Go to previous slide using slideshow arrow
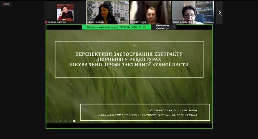This screenshot has width=258, height=139. pos(48,121)
